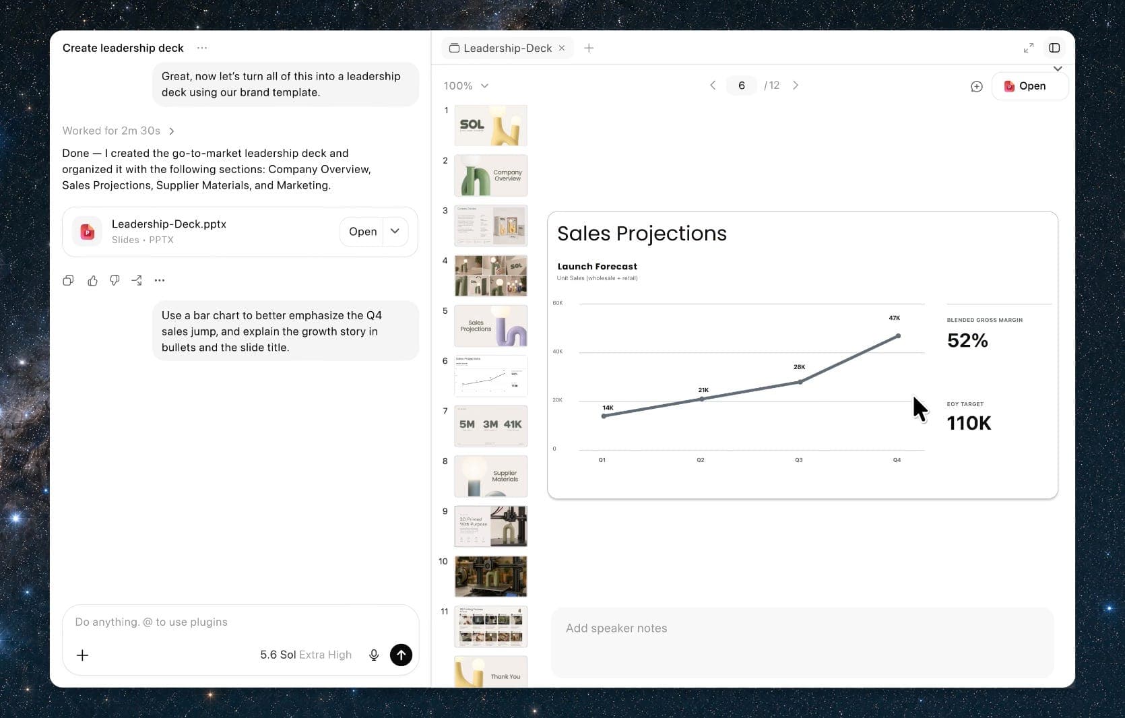1125x718 pixels.
Task: Select slide 9 3D Printed thumbnail
Action: click(491, 526)
